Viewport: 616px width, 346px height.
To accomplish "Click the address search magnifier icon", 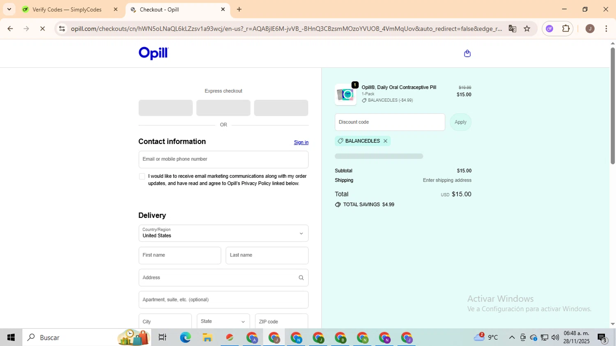I will pos(301,278).
